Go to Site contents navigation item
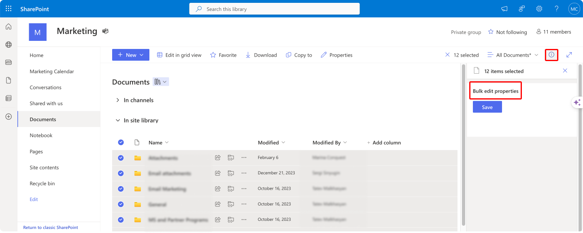 click(44, 167)
